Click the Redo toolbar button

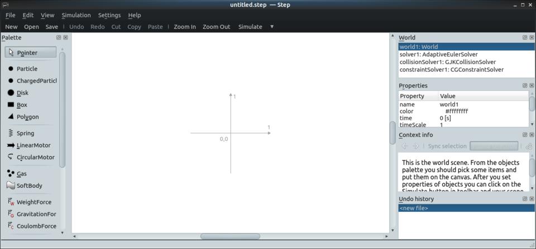pos(97,27)
